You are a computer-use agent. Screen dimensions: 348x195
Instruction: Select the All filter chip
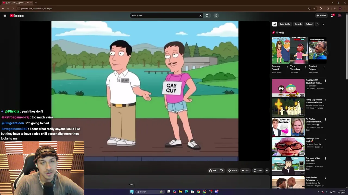pos(275,24)
